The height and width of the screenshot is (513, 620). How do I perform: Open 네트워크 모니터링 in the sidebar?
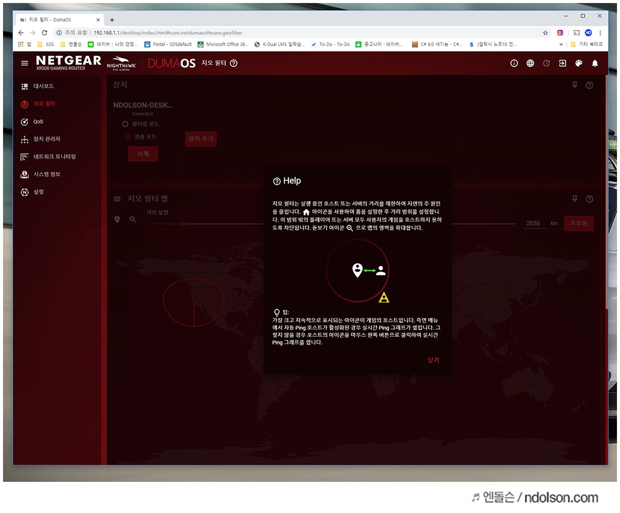point(48,157)
